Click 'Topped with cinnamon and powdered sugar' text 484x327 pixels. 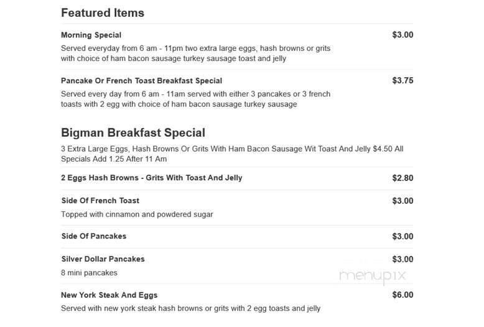(137, 214)
